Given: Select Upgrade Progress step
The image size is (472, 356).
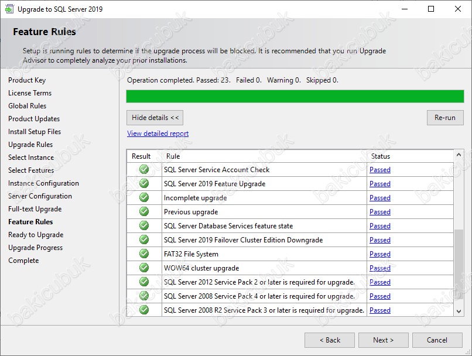Looking at the screenshot, I should pyautogui.click(x=36, y=248).
